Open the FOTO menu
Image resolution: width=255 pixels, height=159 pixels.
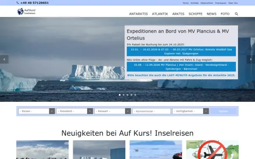click(225, 14)
